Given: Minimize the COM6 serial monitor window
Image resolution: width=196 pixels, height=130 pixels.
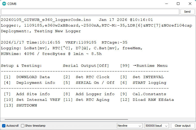Looking at the screenshot, I should [166, 4].
